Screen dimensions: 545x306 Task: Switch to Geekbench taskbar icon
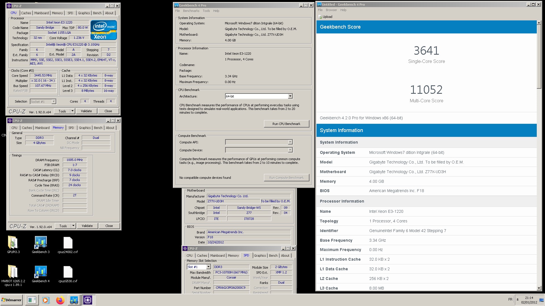click(x=74, y=300)
